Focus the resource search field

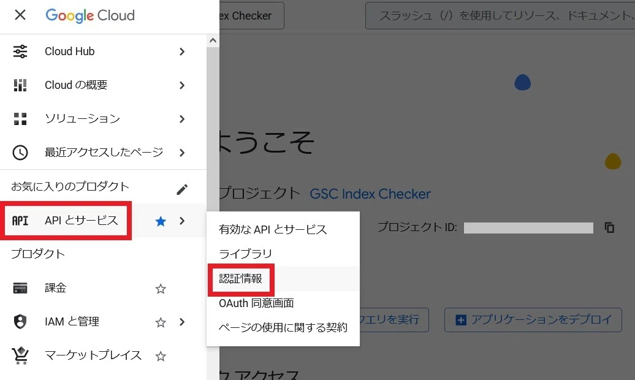pos(500,16)
